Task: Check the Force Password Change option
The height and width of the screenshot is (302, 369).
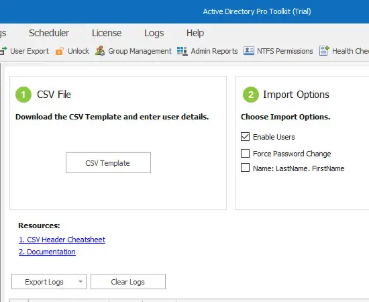Action: (x=245, y=153)
